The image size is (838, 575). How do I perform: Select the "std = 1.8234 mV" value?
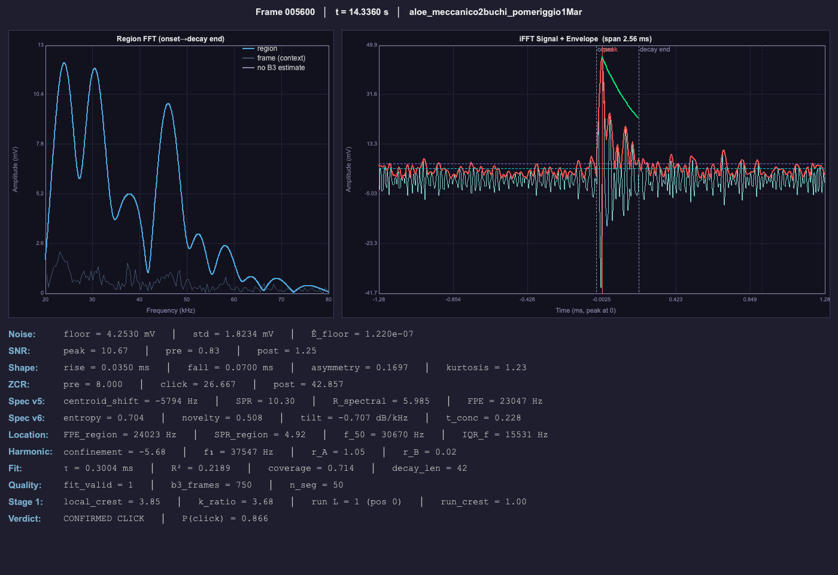(233, 334)
